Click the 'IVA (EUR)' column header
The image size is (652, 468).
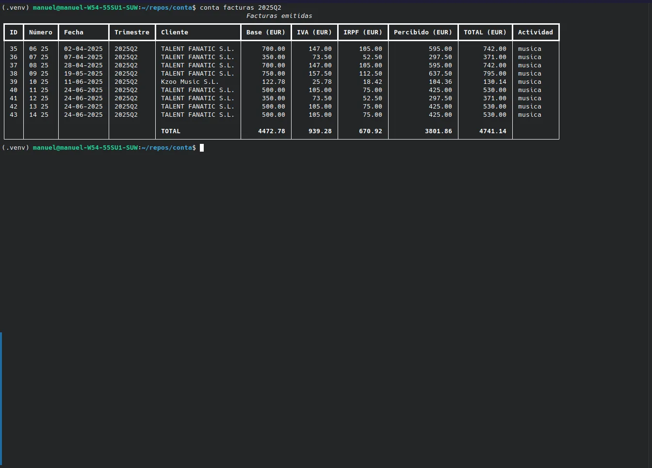tap(314, 32)
